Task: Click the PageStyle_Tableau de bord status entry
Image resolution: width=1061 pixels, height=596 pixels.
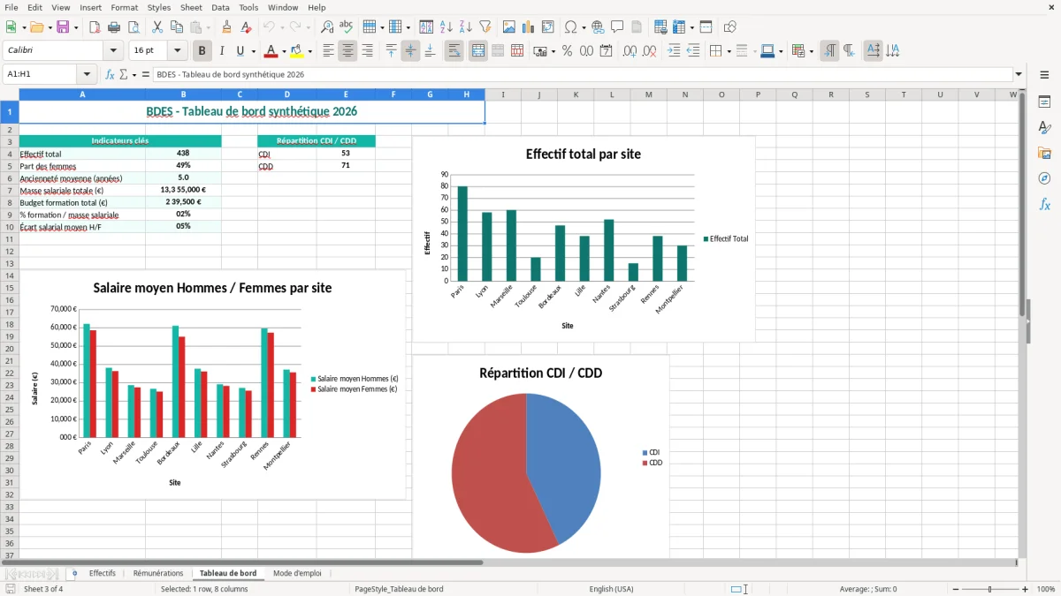Action: [x=399, y=589]
